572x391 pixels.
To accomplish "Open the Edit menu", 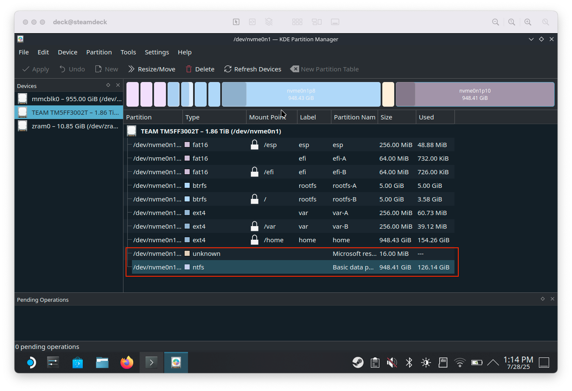I will pyautogui.click(x=43, y=52).
